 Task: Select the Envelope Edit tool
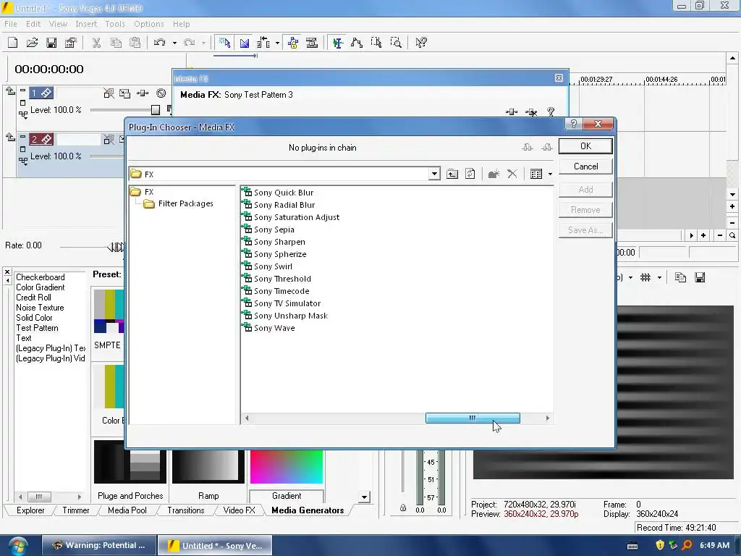click(357, 43)
